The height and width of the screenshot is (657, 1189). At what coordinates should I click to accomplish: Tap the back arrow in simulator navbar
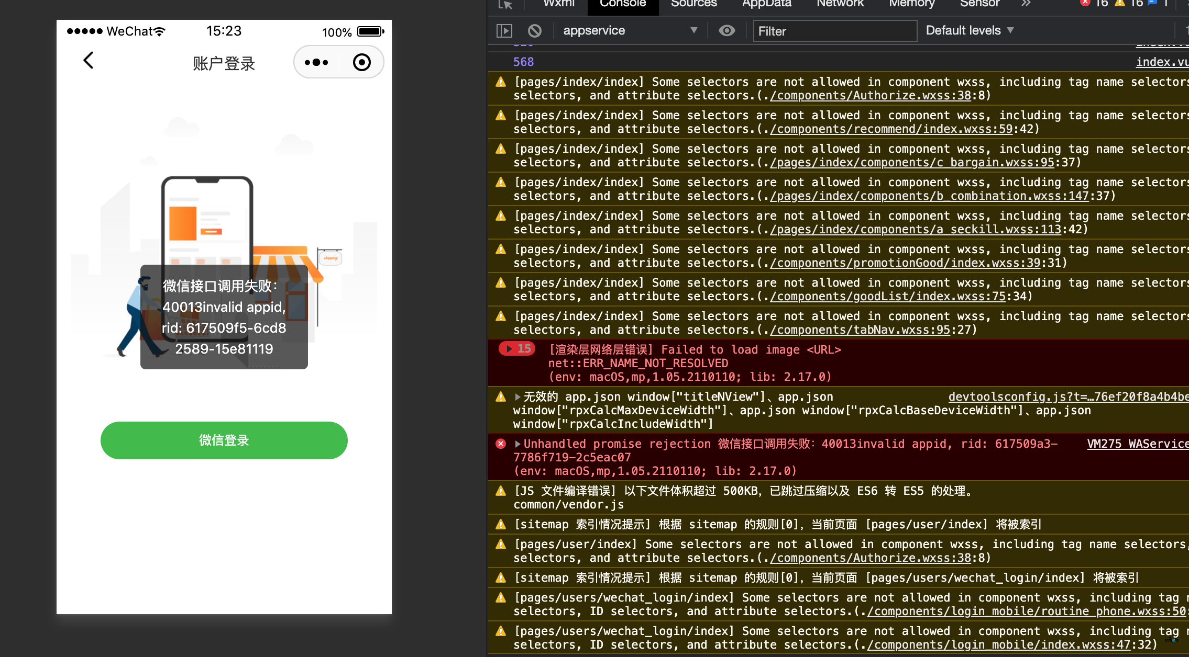tap(89, 61)
